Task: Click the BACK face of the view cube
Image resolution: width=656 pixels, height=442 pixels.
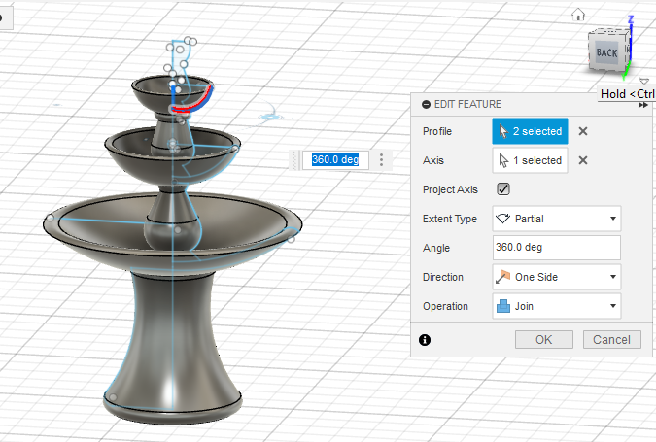Action: (607, 52)
